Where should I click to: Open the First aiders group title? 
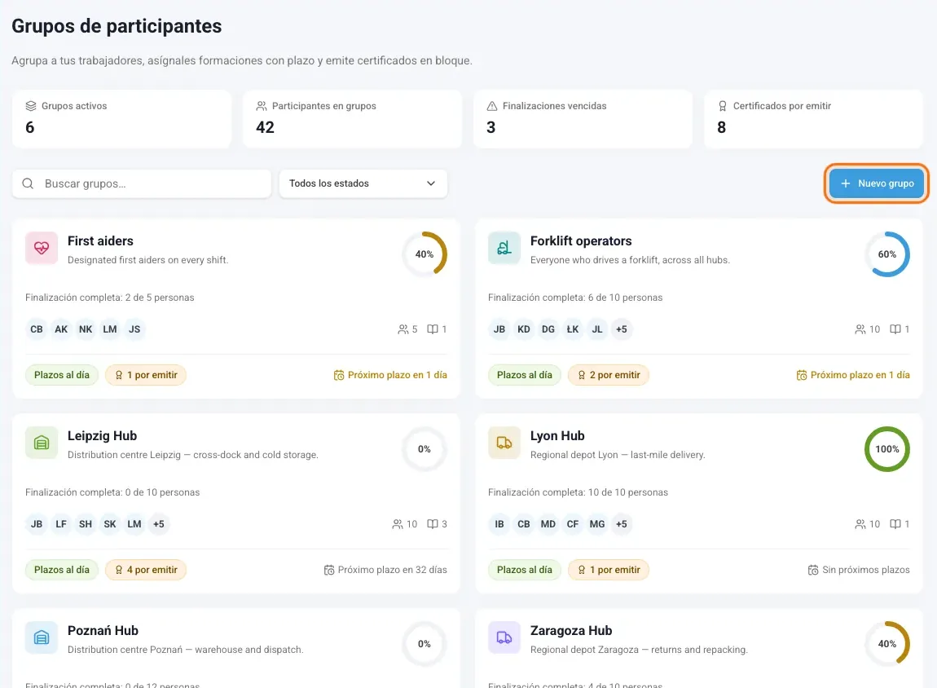point(100,241)
